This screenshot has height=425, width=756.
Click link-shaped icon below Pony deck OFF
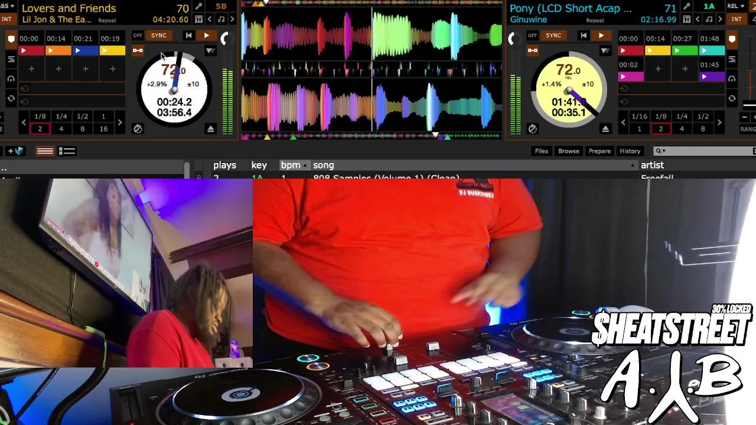(532, 51)
